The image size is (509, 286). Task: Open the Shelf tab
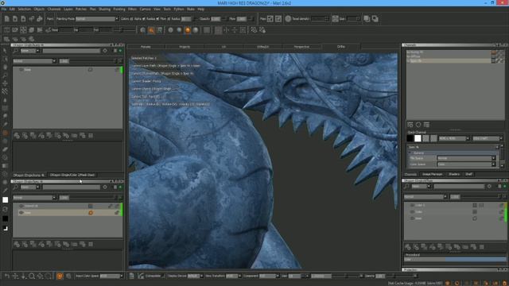click(468, 175)
